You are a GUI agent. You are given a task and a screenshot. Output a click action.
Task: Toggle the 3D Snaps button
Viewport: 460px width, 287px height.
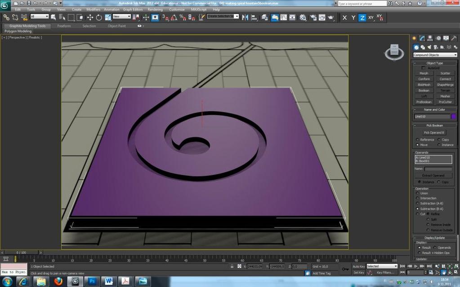tap(165, 17)
